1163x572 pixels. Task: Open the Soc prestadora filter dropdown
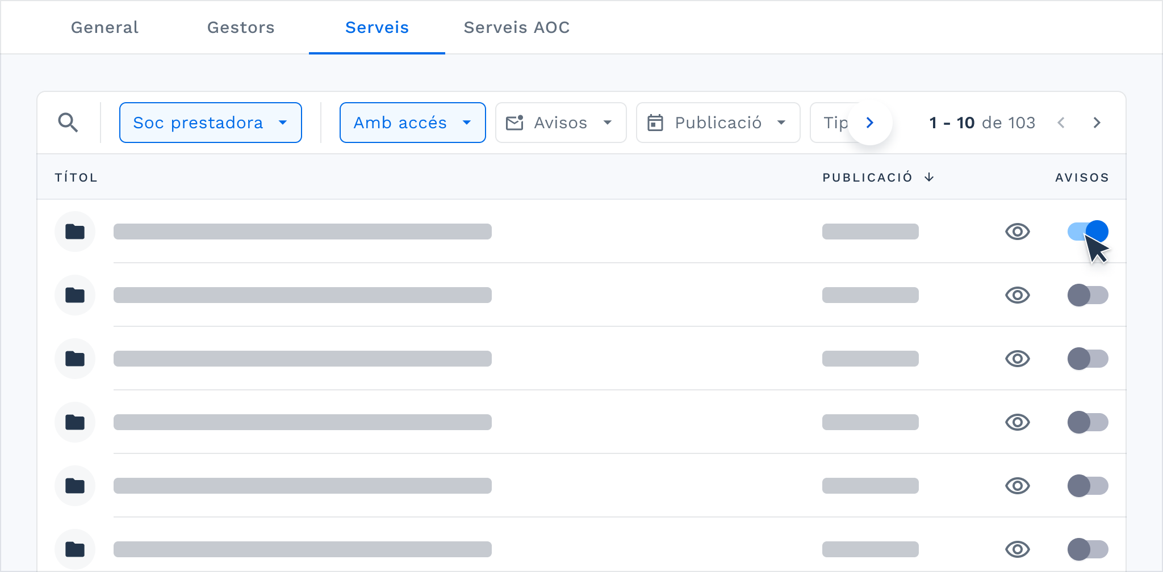coord(211,123)
